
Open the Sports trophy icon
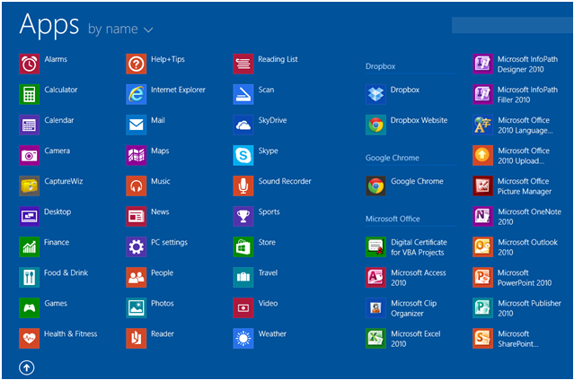tap(243, 216)
